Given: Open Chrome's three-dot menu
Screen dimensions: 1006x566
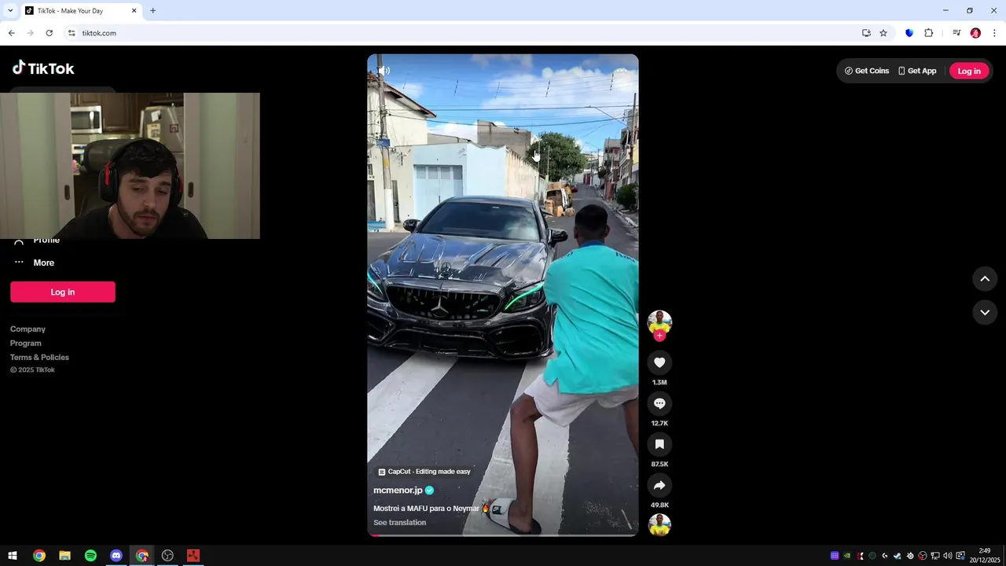Looking at the screenshot, I should pos(994,33).
